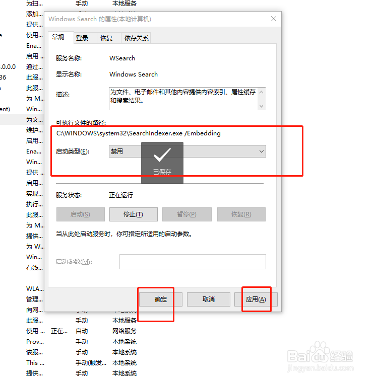375x381 pixels.
Task: Select the 网络服务 row in services list
Action: [124, 331]
